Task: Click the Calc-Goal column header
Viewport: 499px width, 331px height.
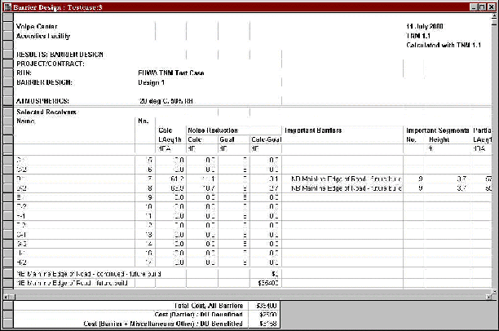Action: tap(266, 139)
